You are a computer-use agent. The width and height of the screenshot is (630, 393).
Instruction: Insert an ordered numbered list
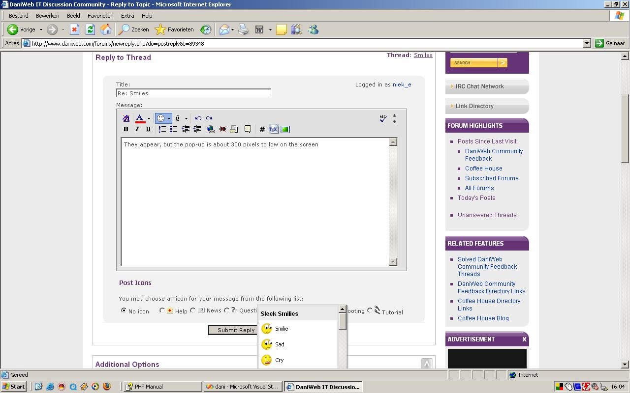coord(162,129)
